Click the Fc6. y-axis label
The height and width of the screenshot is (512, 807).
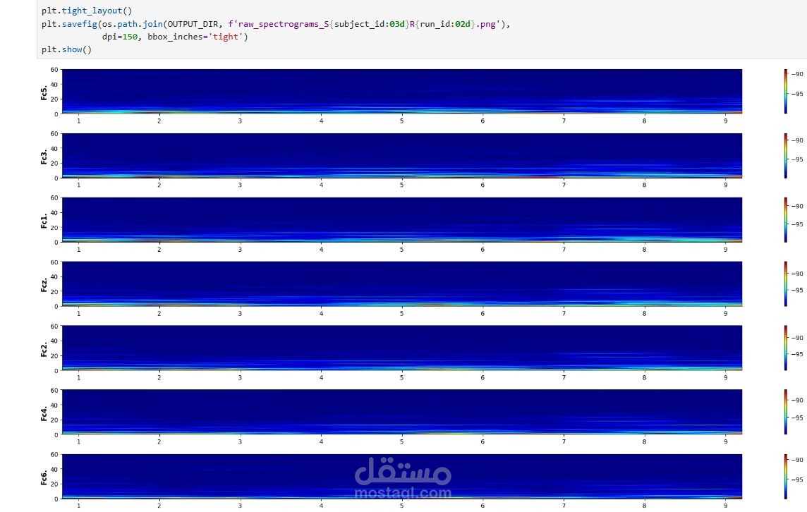coord(44,477)
